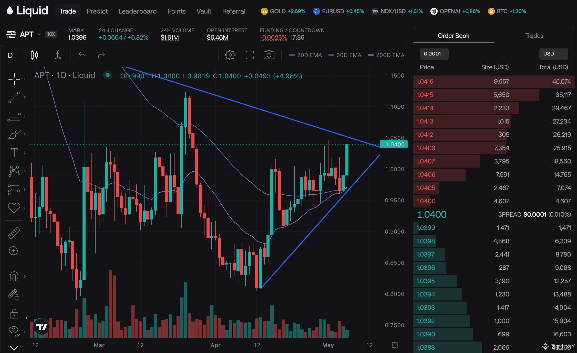This screenshot has height=353, width=577.
Task: Open the market list hamburger icon
Action: tap(11, 34)
